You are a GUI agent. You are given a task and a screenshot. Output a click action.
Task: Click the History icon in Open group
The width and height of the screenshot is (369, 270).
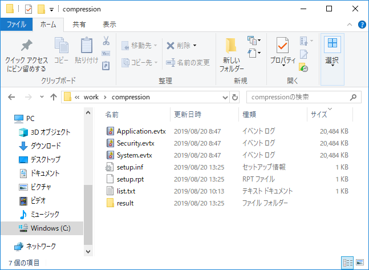(x=303, y=67)
